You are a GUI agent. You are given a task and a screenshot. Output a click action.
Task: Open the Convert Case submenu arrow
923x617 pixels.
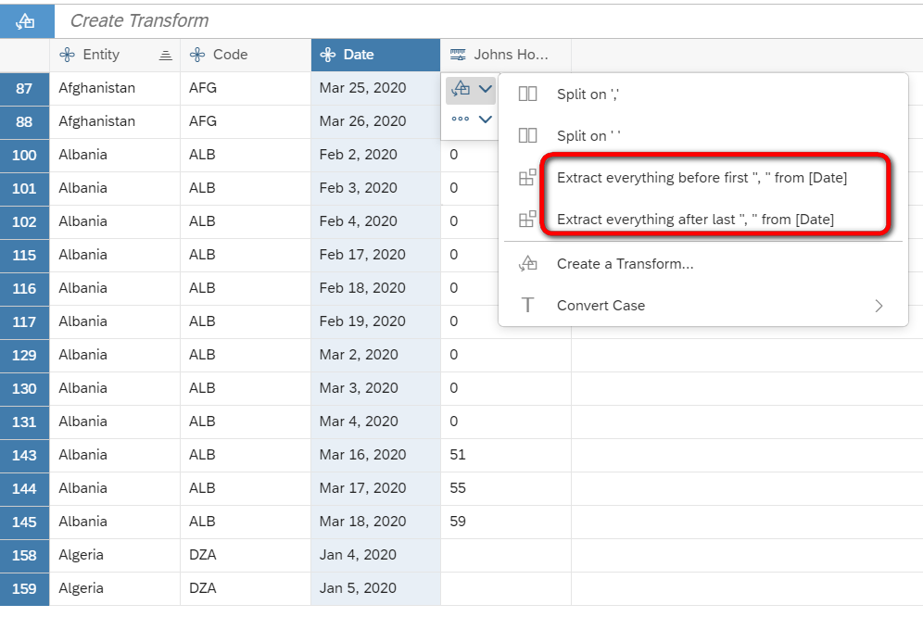(x=879, y=306)
